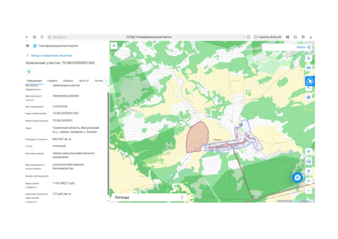
Task: Click the map marker tool below mini-map
Action: pos(309,171)
